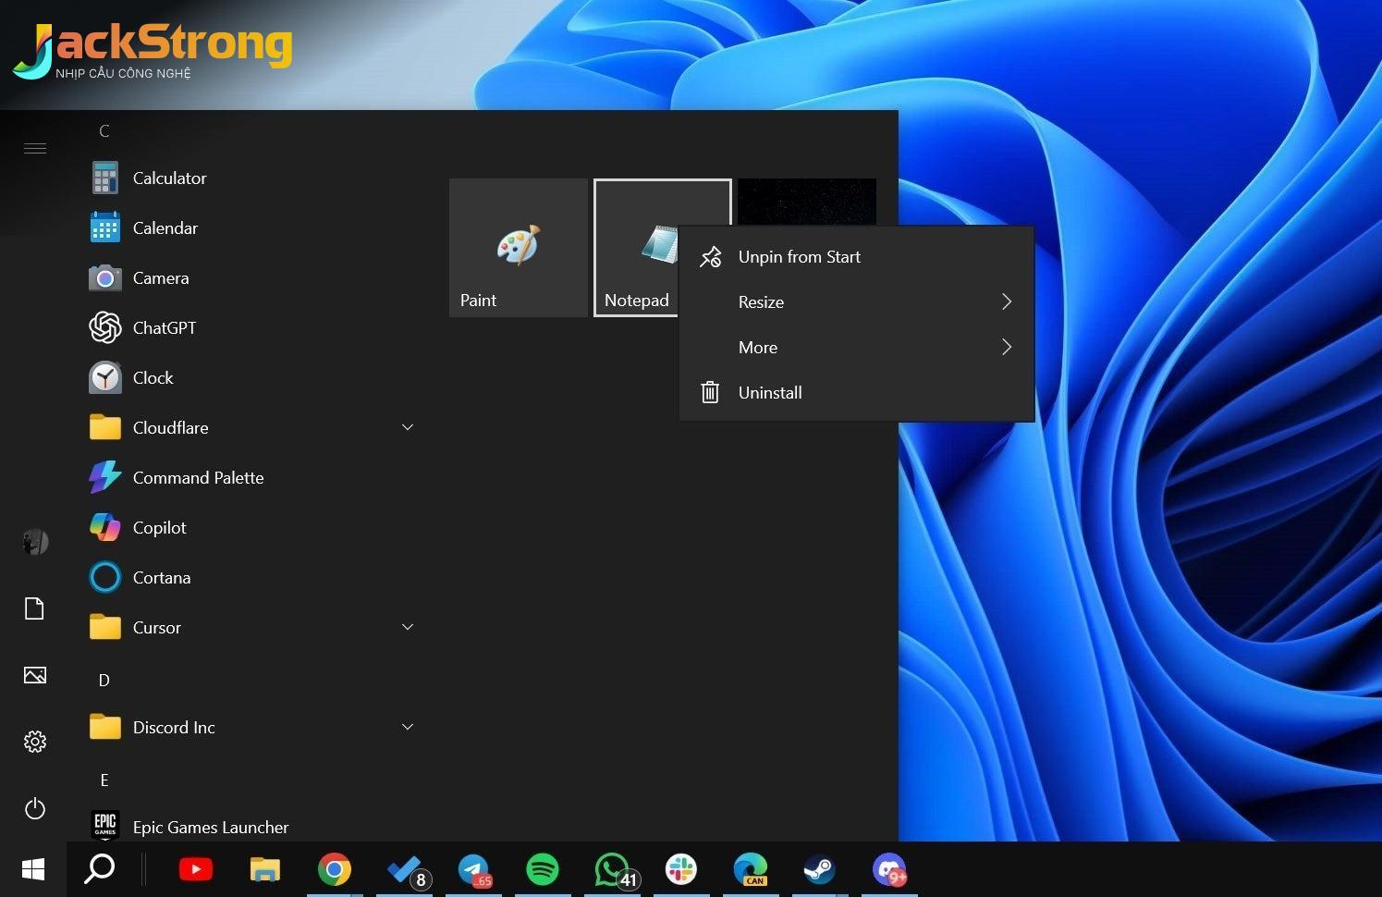The height and width of the screenshot is (897, 1382).
Task: Open Steam from the taskbar
Action: (x=820, y=869)
